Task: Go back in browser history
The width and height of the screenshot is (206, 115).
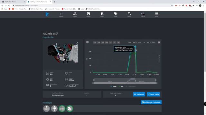Action: [2, 6]
